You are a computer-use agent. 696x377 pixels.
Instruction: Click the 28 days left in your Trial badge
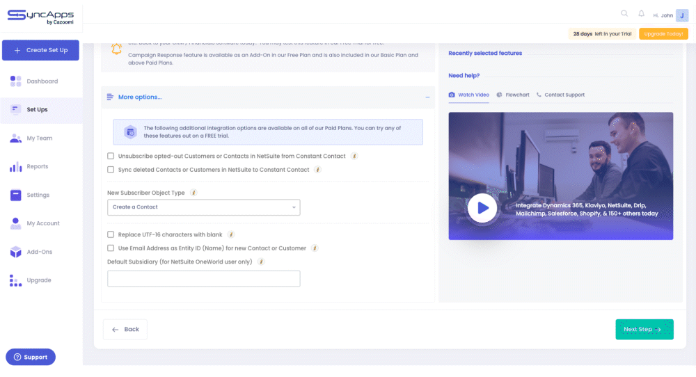point(602,33)
